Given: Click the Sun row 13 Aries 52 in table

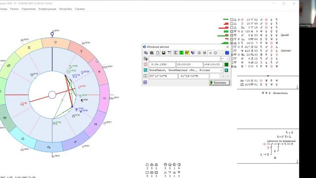Looking at the screenshot, I should pyautogui.click(x=254, y=20).
